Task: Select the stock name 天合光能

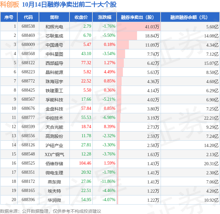Action: (x=54, y=127)
